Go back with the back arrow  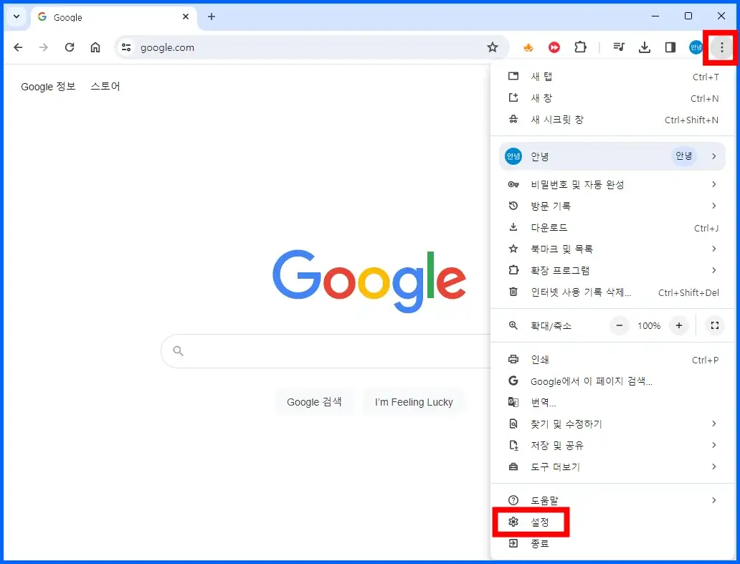pyautogui.click(x=18, y=47)
